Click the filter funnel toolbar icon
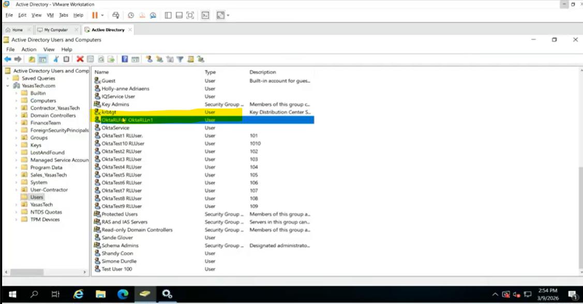 point(180,59)
